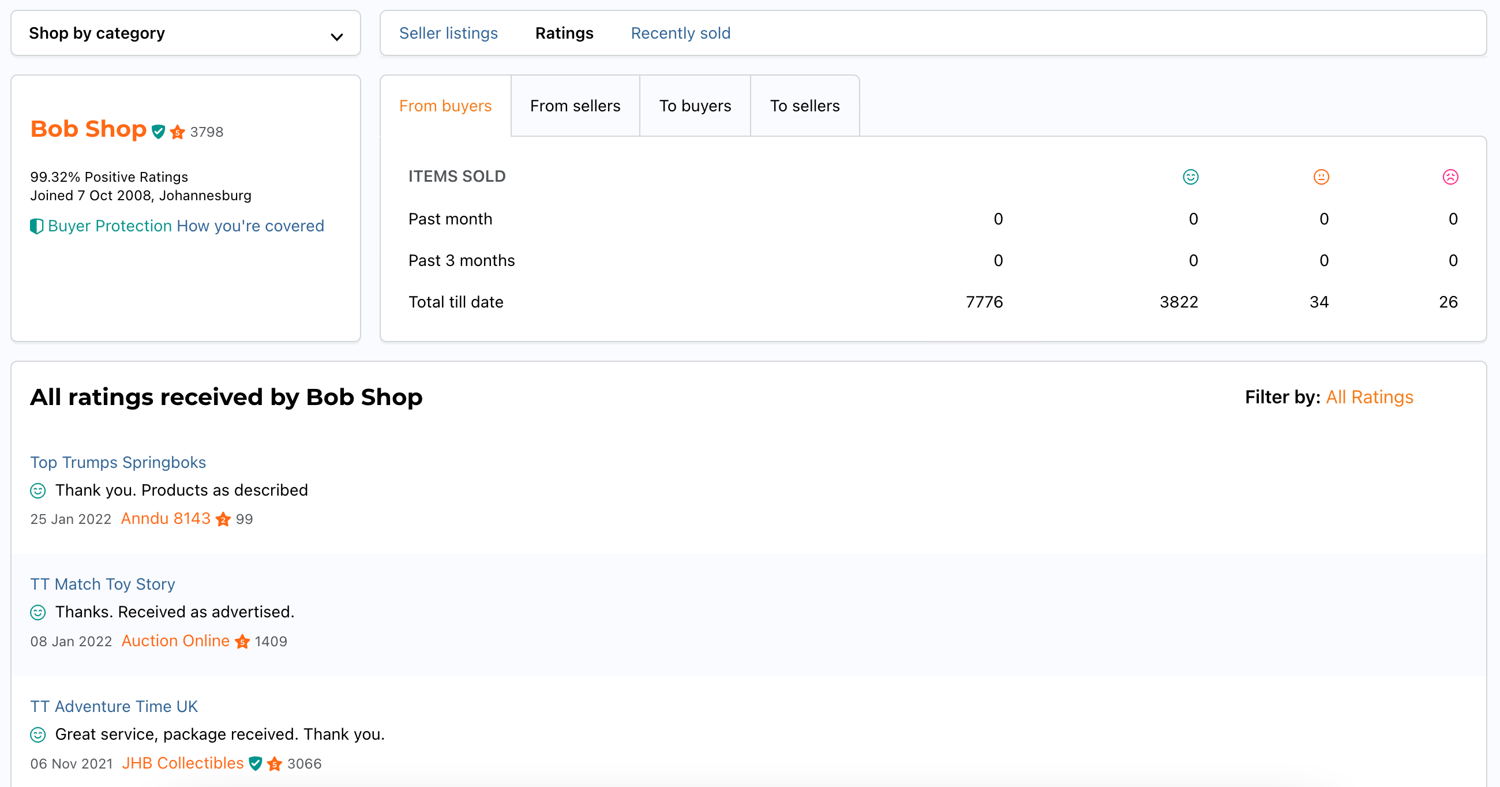Click review text 'Great service, package received. Thank you.'

(220, 734)
